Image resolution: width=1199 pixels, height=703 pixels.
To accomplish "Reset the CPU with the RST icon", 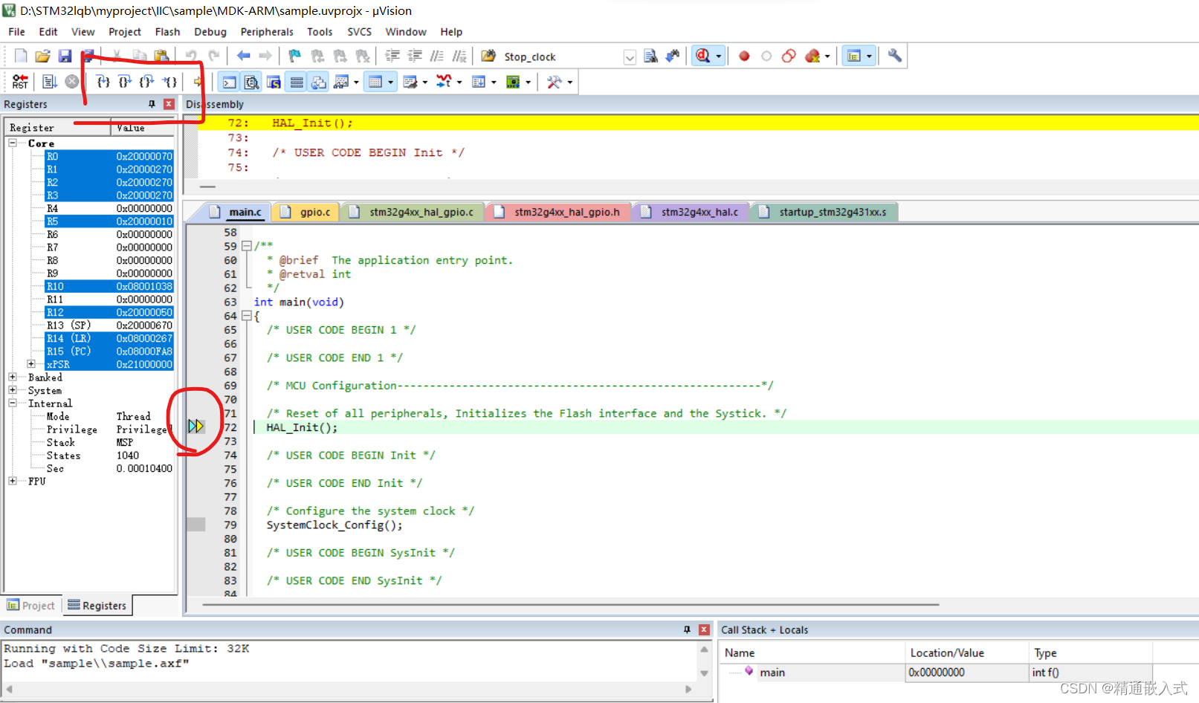I will 20,82.
